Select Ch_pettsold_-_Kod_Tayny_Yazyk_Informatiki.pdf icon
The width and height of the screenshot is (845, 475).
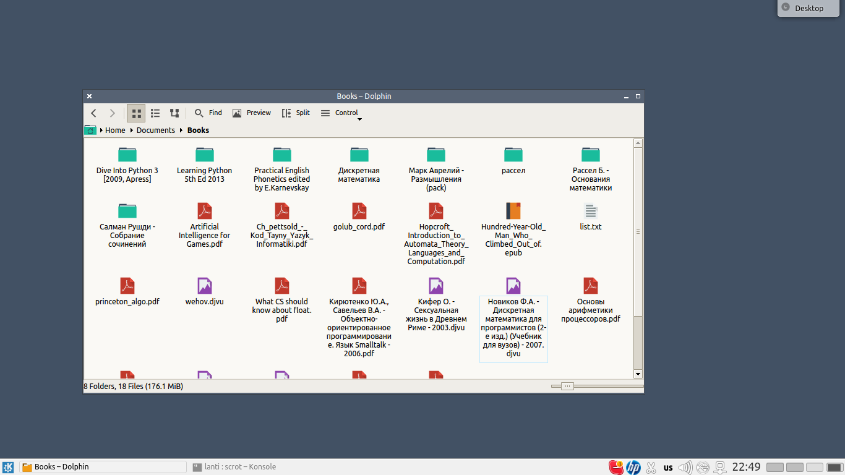coord(282,211)
